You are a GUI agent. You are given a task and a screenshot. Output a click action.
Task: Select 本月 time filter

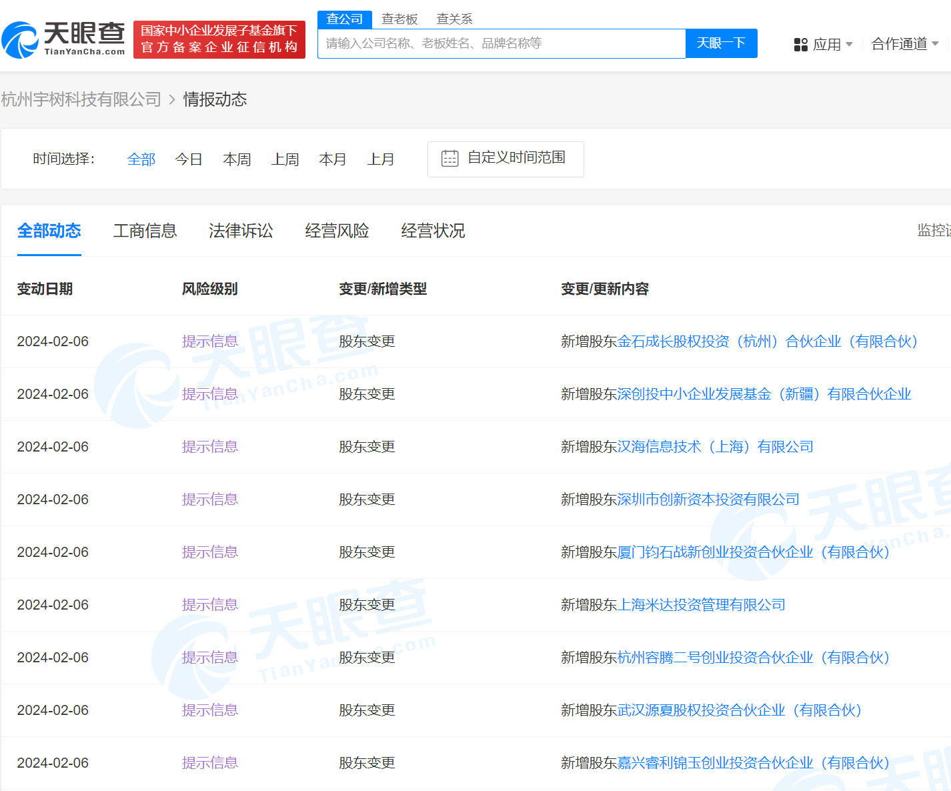coord(333,159)
